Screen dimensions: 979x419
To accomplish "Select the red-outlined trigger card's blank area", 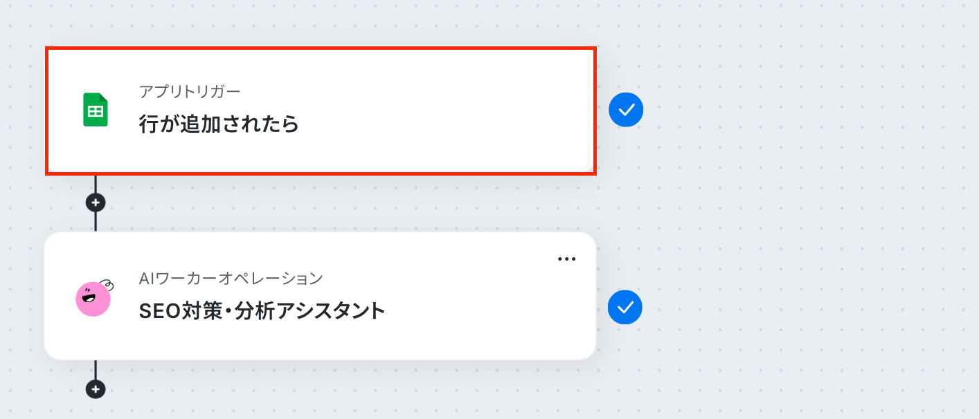I will [x=443, y=111].
